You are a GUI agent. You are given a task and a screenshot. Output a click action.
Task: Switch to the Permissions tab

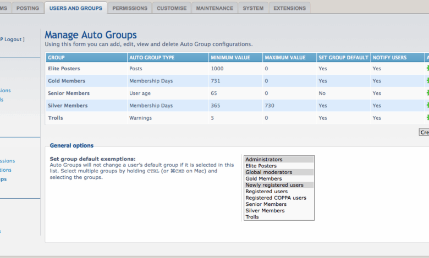pyautogui.click(x=130, y=8)
